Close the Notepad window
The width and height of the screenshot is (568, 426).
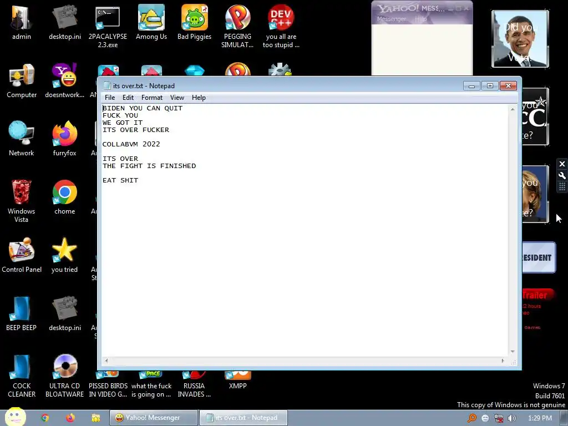[508, 86]
